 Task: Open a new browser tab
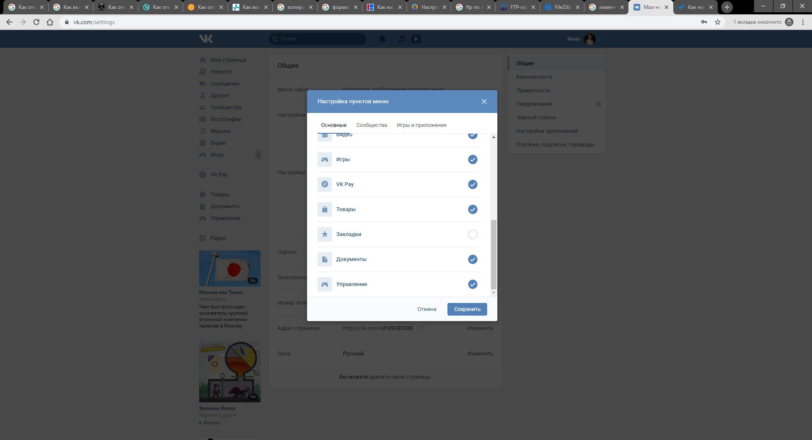pyautogui.click(x=727, y=7)
